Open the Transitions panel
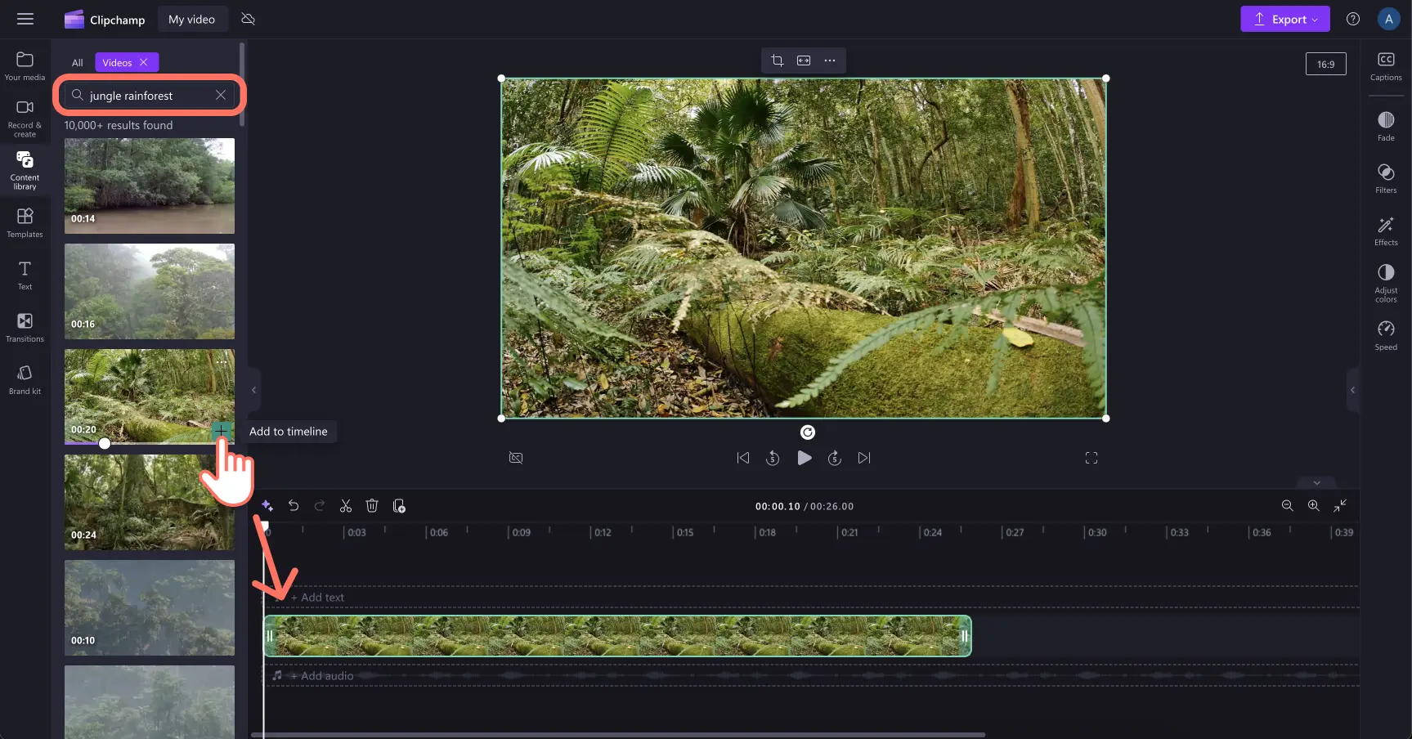1412x739 pixels. click(25, 327)
